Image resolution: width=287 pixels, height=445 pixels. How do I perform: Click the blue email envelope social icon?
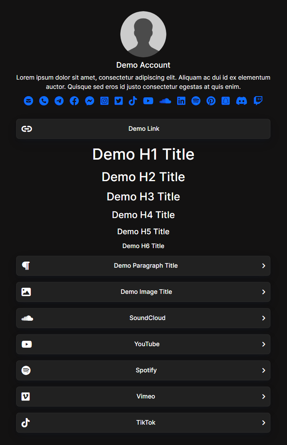click(28, 101)
